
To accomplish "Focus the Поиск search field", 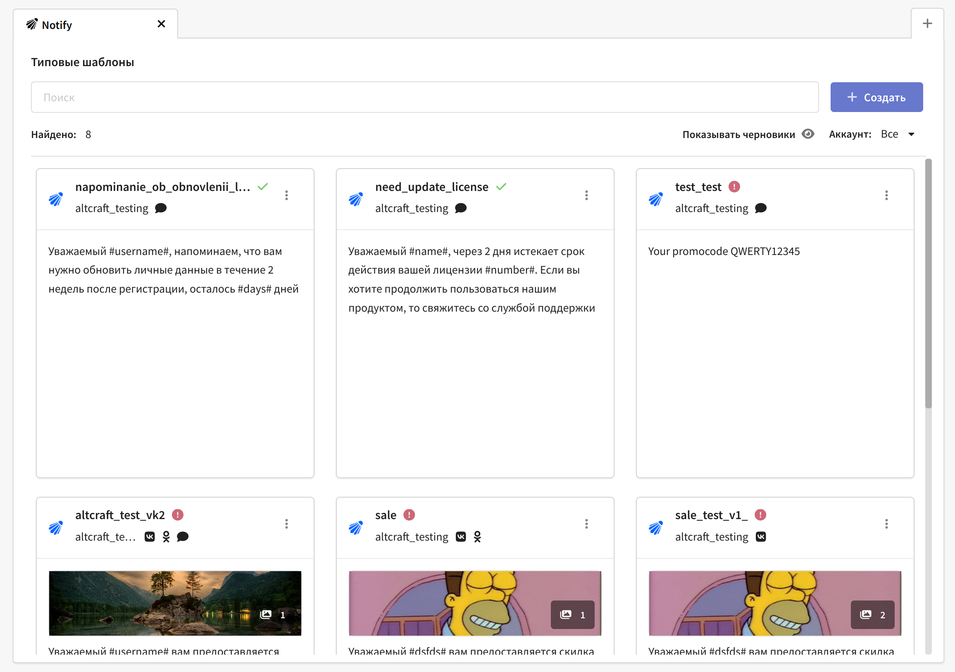I will pyautogui.click(x=425, y=97).
